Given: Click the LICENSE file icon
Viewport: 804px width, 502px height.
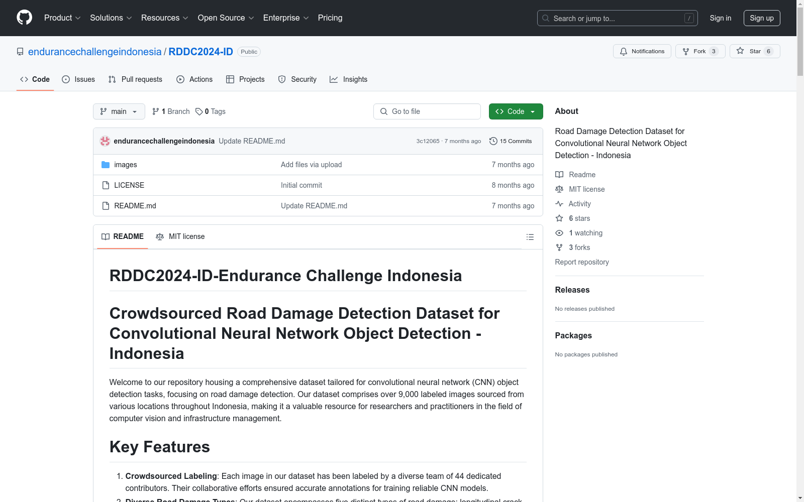Looking at the screenshot, I should click(x=106, y=185).
